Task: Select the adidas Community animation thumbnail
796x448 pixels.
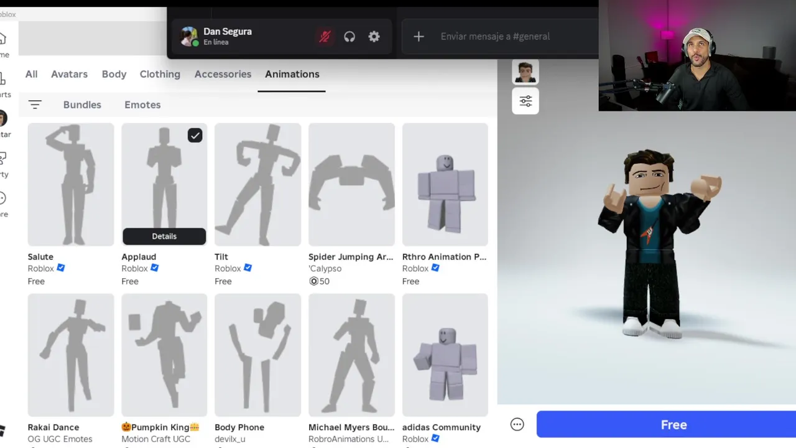Action: point(445,355)
